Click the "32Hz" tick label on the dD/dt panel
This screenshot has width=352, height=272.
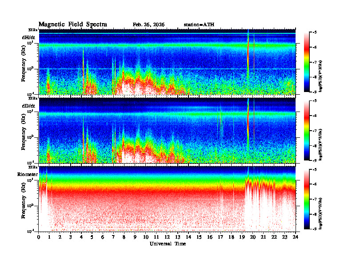coord(33,98)
